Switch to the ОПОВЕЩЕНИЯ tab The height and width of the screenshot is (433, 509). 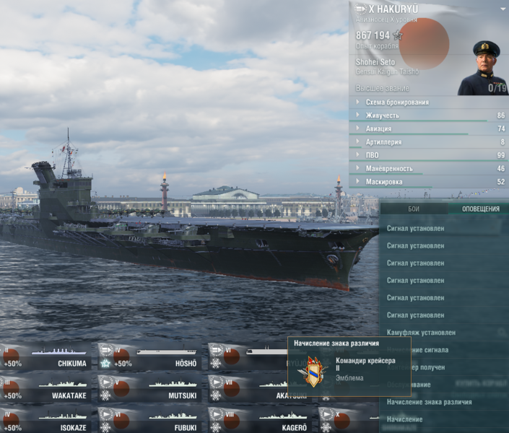(479, 209)
